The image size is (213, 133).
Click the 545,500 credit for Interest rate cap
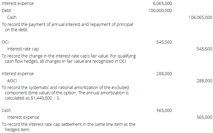205,49
